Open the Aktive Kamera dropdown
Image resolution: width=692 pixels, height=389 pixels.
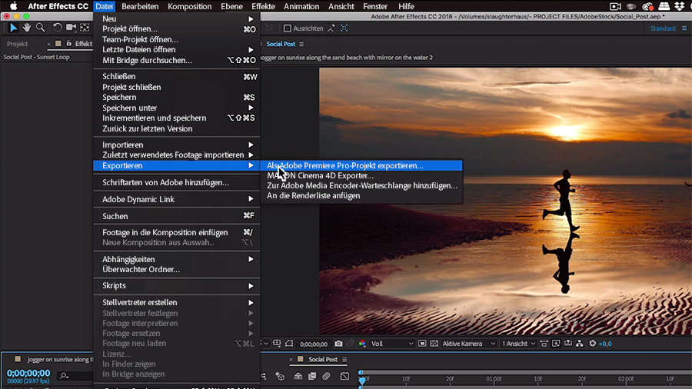[466, 344]
